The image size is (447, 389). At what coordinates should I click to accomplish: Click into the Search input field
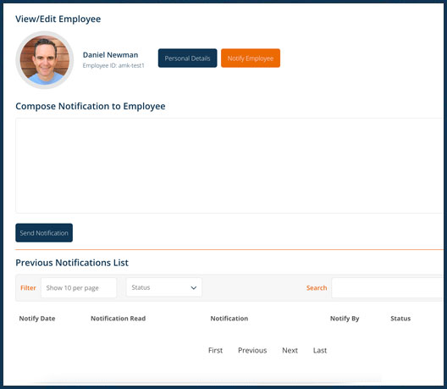(388, 287)
